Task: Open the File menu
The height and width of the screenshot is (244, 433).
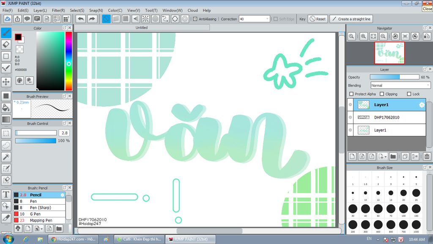Action: [8, 10]
